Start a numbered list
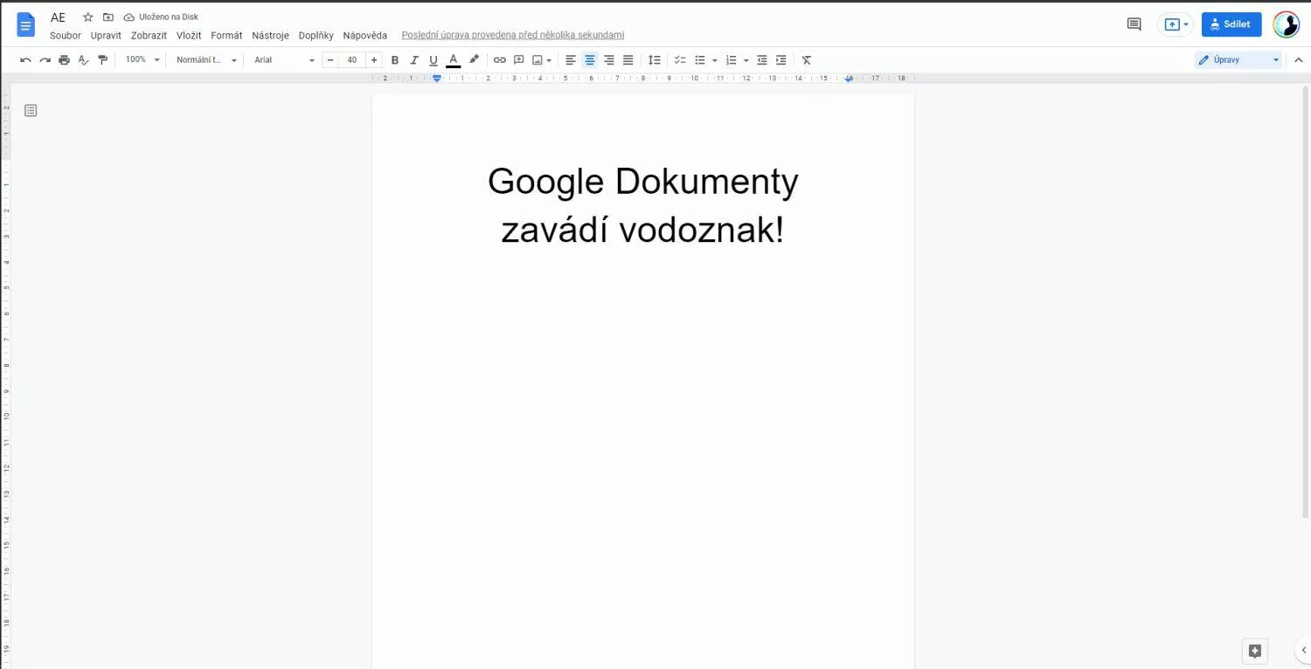The width and height of the screenshot is (1311, 669). pos(732,60)
